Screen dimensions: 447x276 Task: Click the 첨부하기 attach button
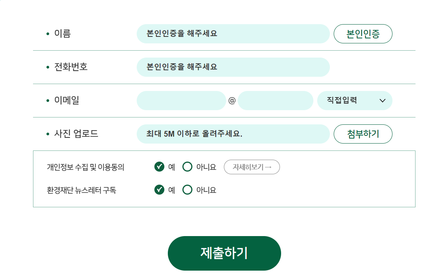coord(363,134)
